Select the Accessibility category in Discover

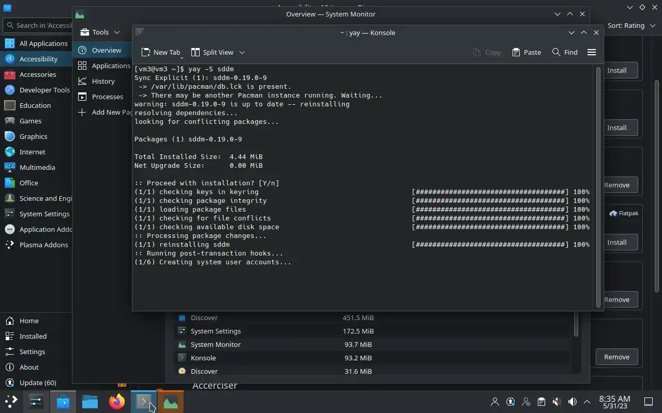click(36, 59)
